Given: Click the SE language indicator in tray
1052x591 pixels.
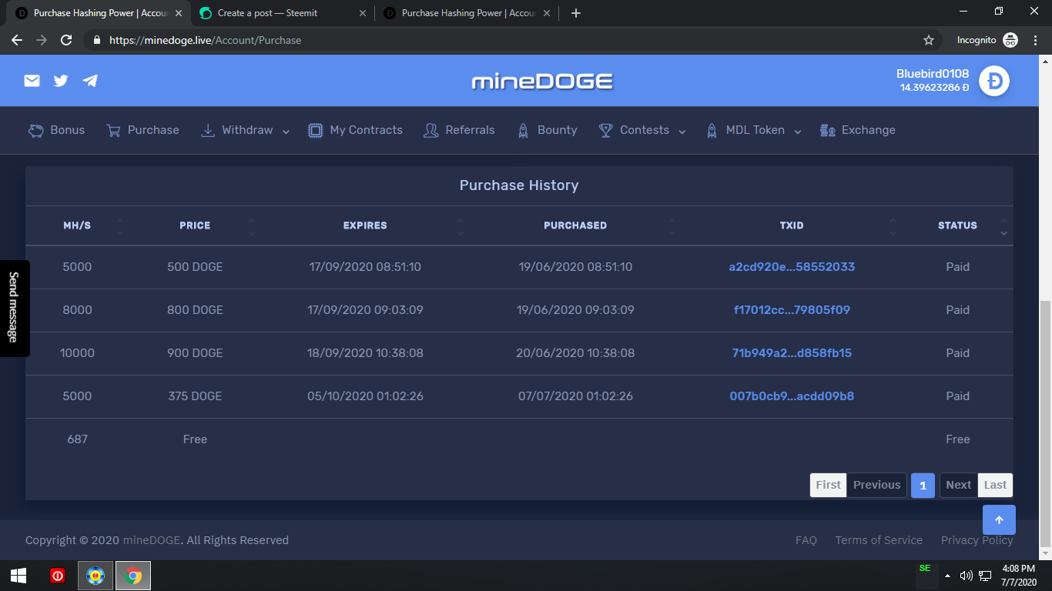Looking at the screenshot, I should tap(925, 569).
